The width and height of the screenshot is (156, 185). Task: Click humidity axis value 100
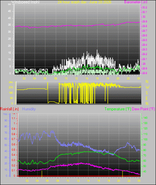tap(5, 114)
